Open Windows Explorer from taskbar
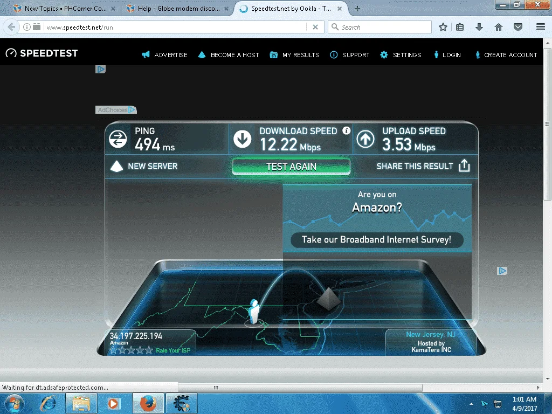Screen dimensions: 552x414 click(81, 403)
